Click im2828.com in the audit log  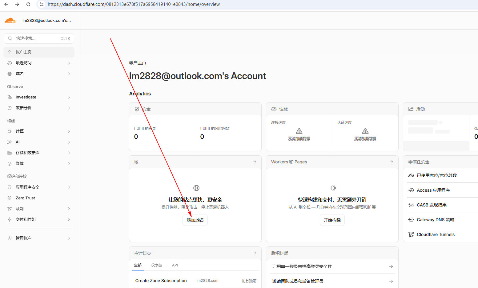click(207, 281)
